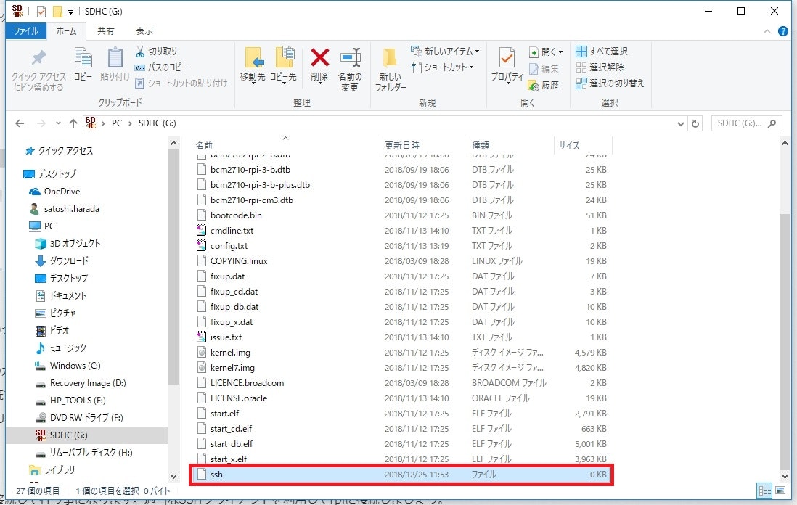Open the Move to (移動先) button
797x505 pixels.
tap(253, 65)
